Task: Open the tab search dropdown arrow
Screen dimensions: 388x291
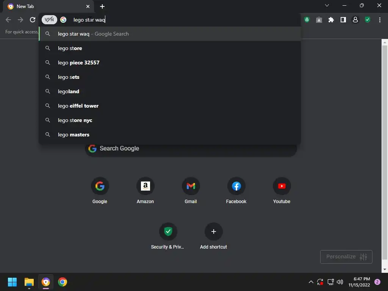Action: click(x=327, y=5)
